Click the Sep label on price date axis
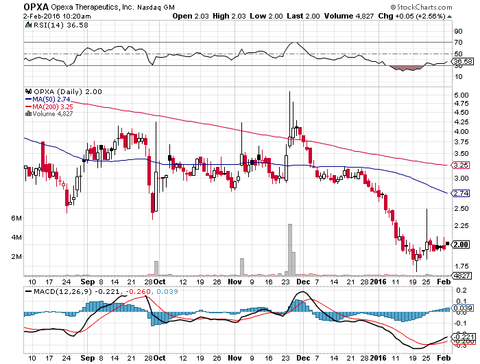Viewport: 480px width, 364px height. tap(88, 282)
